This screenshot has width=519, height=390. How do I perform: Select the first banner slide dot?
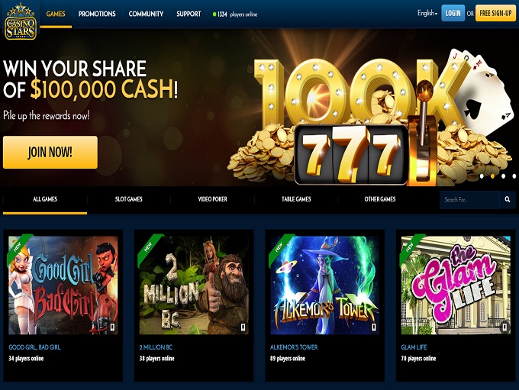pyautogui.click(x=482, y=176)
